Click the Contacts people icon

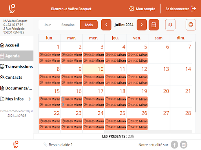click(x=2, y=77)
